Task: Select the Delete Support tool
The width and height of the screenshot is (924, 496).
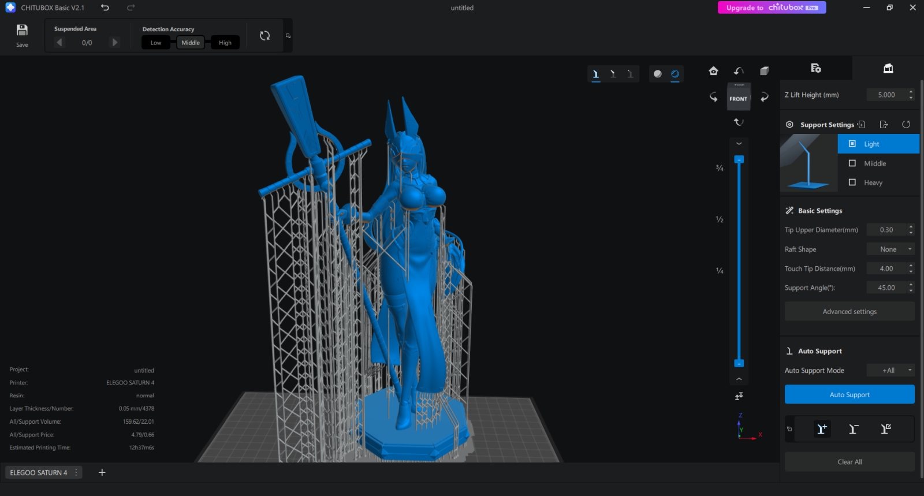Action: coord(854,429)
